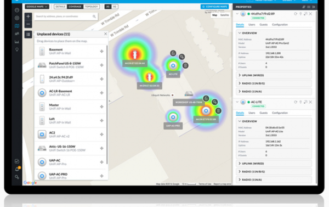The height and width of the screenshot is (207, 329).
Task: Select the 2G band toggle
Action: coord(108,7)
